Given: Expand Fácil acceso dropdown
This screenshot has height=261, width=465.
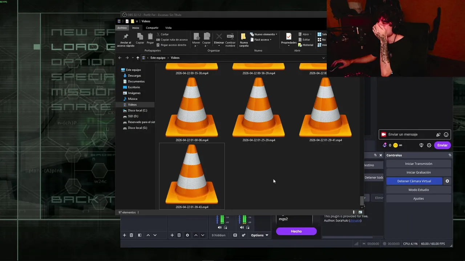Looking at the screenshot, I should click(261, 40).
